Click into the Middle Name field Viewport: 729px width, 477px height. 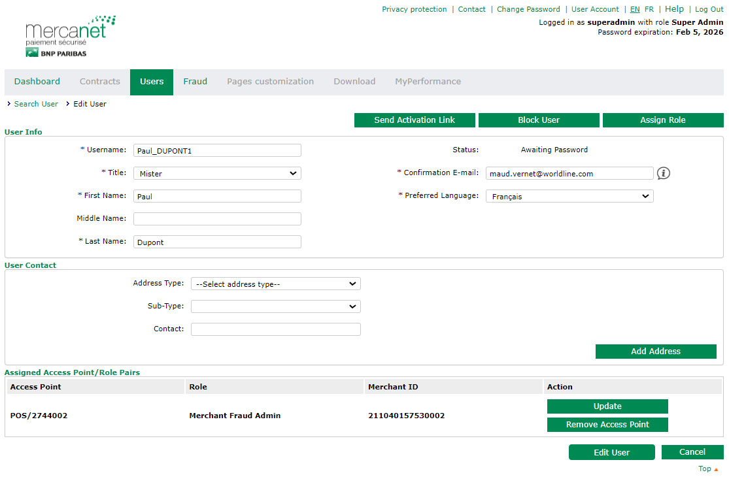pos(217,219)
